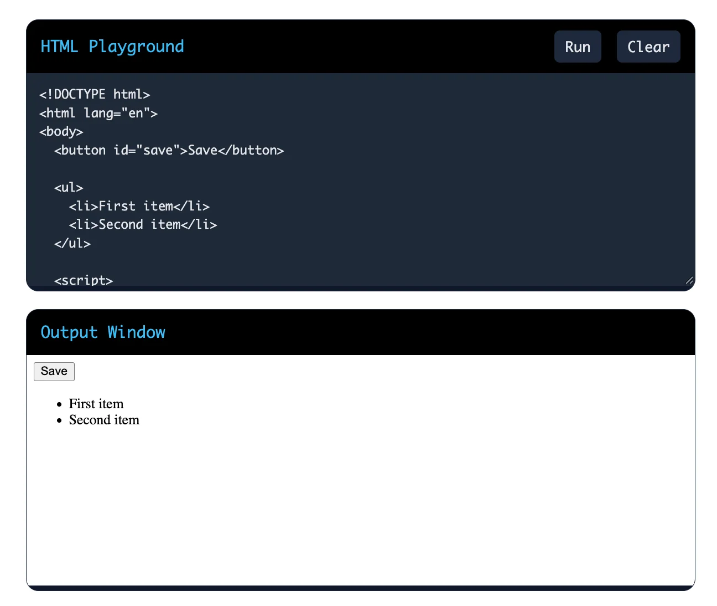This screenshot has width=717, height=606.
Task: Click the "<!DOCTYPE html>" line in the editor
Action: coord(95,94)
